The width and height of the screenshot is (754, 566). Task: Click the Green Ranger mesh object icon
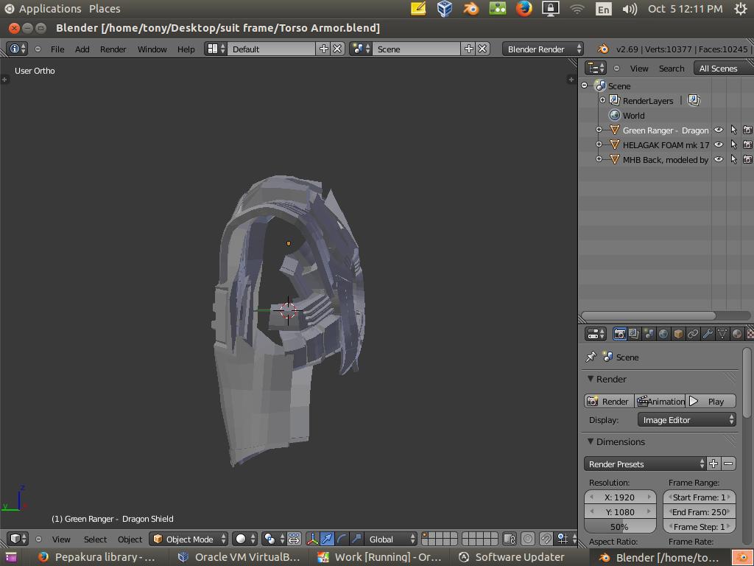pyautogui.click(x=615, y=130)
